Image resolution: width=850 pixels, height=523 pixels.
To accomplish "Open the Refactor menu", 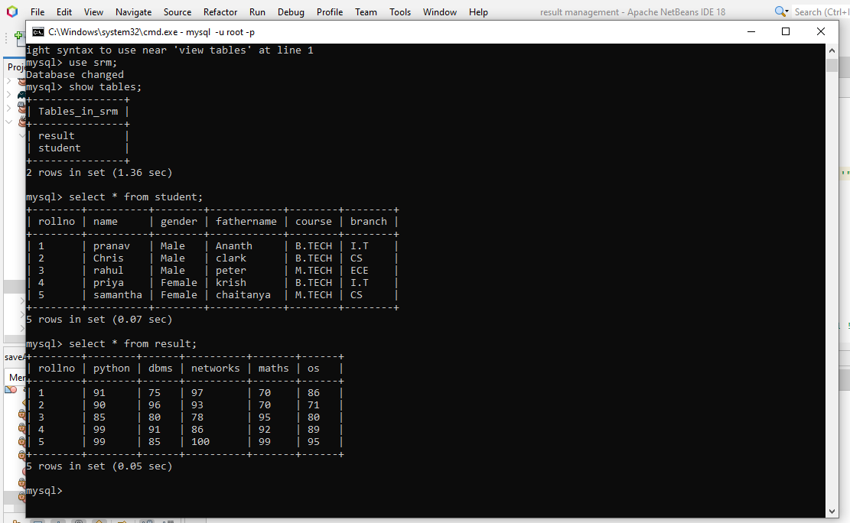I will 220,11.
